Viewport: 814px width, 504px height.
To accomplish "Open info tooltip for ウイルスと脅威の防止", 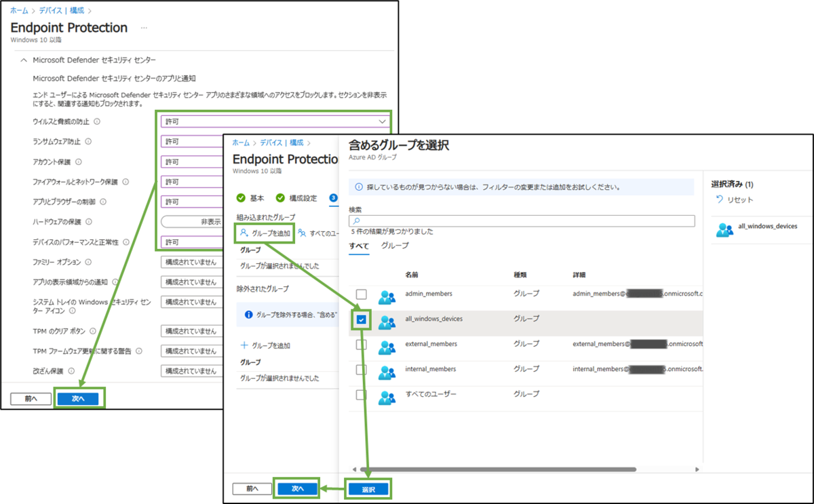I will tap(97, 122).
